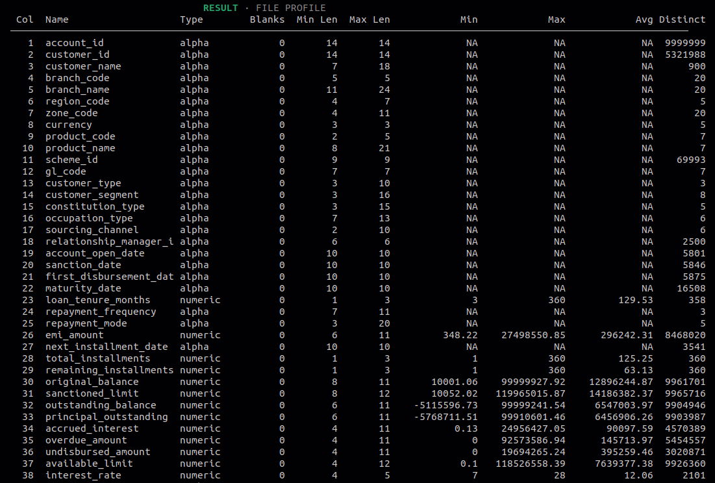Select the 'available_limit' field name
Viewport: 715px width, 483px height.
pyautogui.click(x=89, y=464)
